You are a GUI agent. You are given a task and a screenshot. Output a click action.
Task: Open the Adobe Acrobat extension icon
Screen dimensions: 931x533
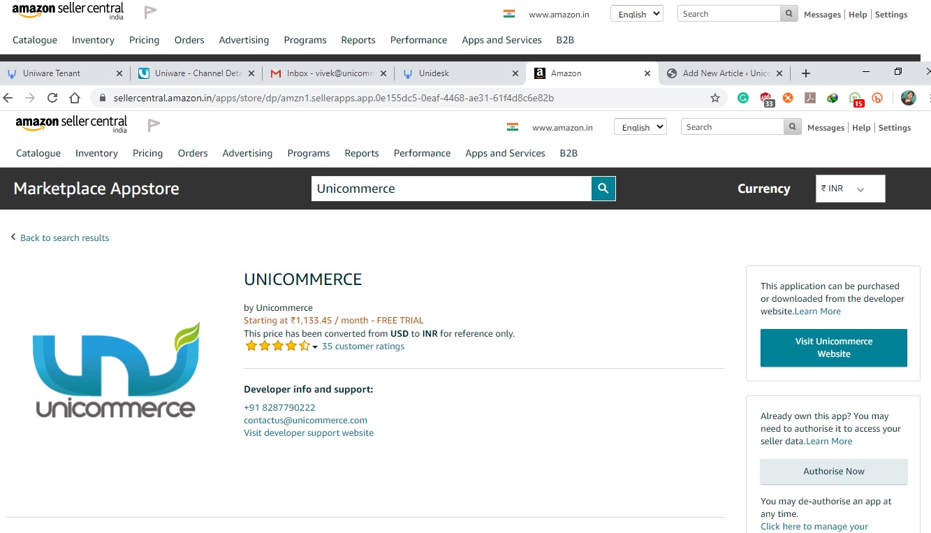coord(810,98)
